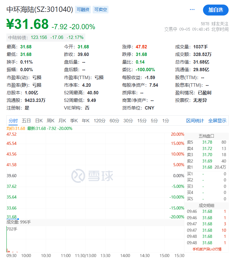Switch to the 五日 chart tab

coord(26,121)
